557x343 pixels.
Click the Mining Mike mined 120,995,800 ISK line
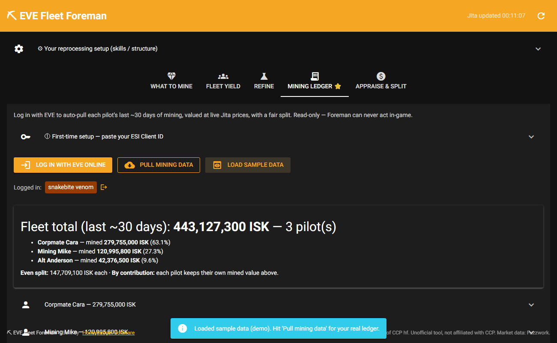(x=100, y=251)
